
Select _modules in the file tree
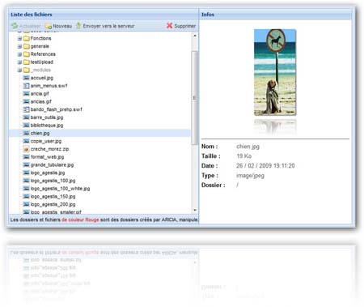pyautogui.click(x=40, y=70)
